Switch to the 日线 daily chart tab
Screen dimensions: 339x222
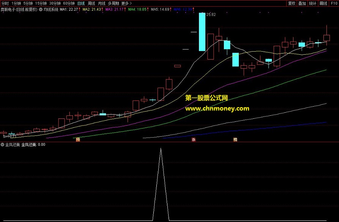(x=81, y=3)
